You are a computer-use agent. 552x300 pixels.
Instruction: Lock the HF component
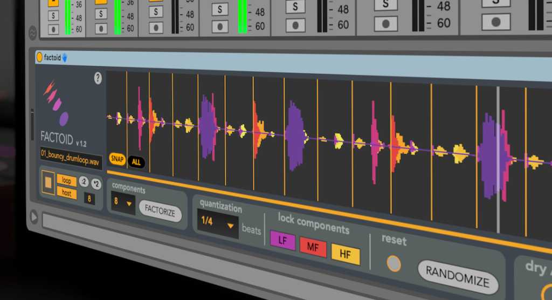346,254
